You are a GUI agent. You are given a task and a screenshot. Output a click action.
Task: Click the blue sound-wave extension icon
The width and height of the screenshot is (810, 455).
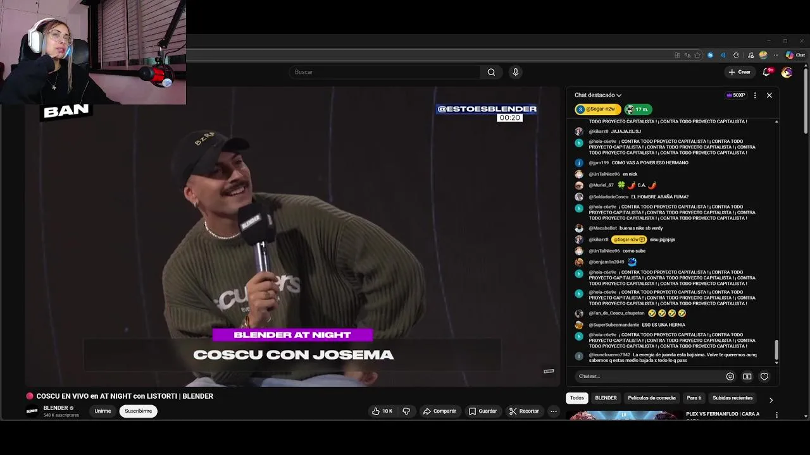point(723,55)
